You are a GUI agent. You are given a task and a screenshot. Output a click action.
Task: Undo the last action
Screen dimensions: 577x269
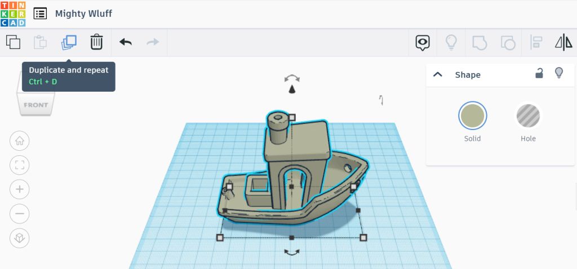click(x=125, y=42)
